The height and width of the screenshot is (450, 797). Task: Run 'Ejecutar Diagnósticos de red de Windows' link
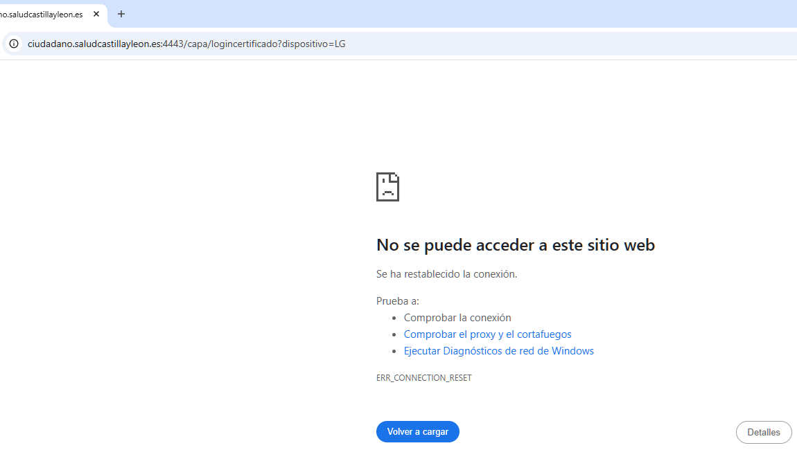[x=498, y=351]
